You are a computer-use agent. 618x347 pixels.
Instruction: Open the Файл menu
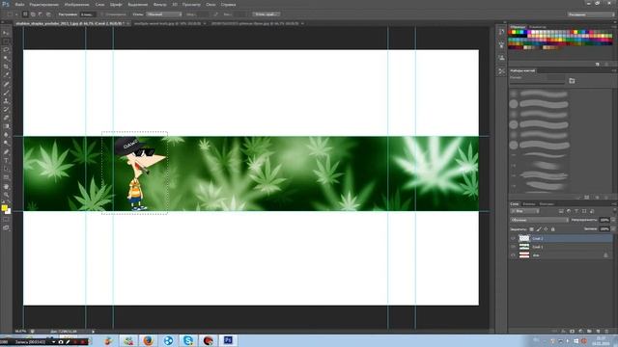pos(19,4)
